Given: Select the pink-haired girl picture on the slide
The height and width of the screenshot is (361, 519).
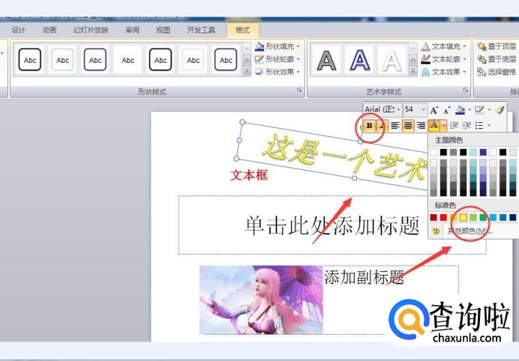Looking at the screenshot, I should (261, 300).
